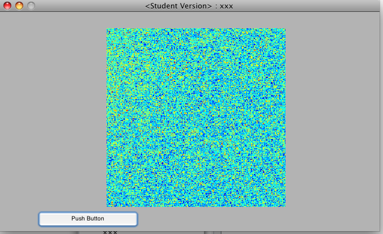This screenshot has width=383, height=234.
Task: Click the grayed-out zoom window button
Action: pos(31,6)
